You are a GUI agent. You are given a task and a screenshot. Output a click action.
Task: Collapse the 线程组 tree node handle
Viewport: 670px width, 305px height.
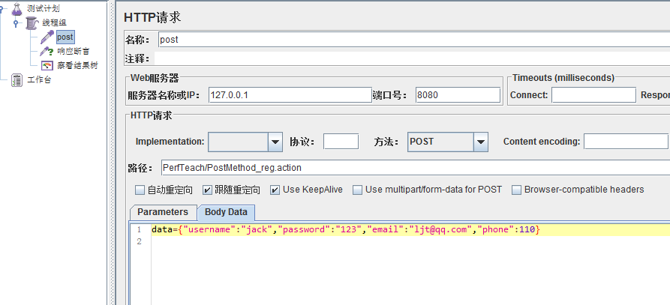(x=16, y=22)
